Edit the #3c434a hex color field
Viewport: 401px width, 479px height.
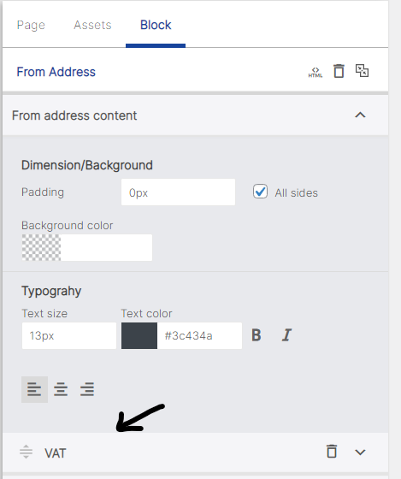[x=199, y=335]
